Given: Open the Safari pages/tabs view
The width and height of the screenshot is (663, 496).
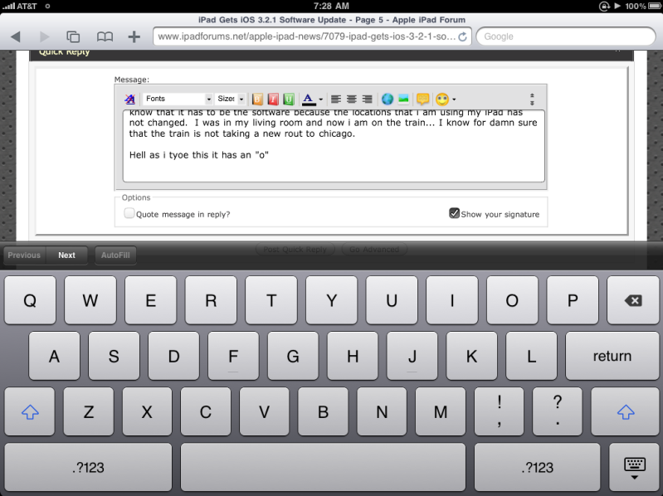Looking at the screenshot, I should (73, 36).
